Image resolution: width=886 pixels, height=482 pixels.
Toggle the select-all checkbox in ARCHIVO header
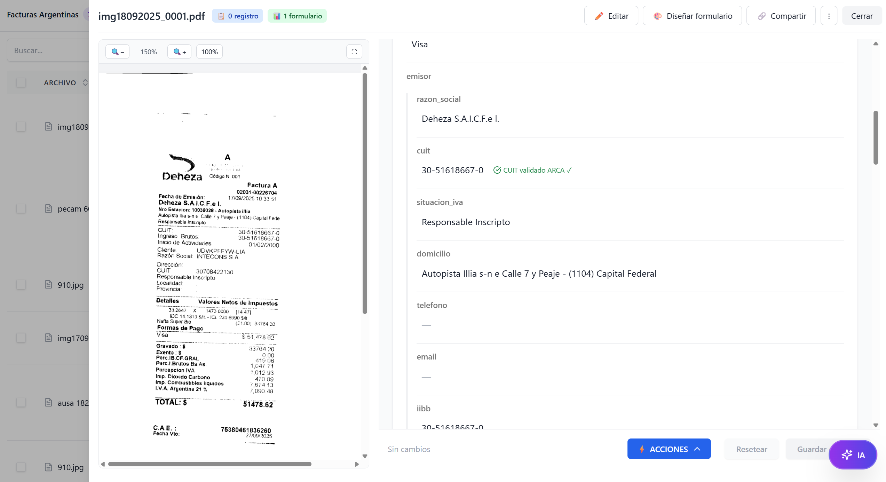(x=21, y=83)
